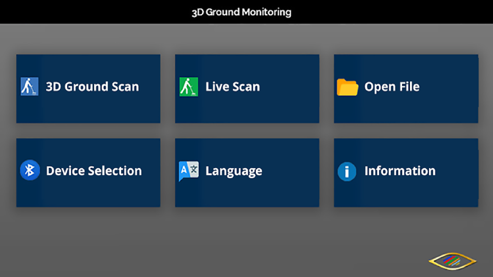Click blank right side of Information tile
Screen dimensions: 493x277
pos(457,173)
